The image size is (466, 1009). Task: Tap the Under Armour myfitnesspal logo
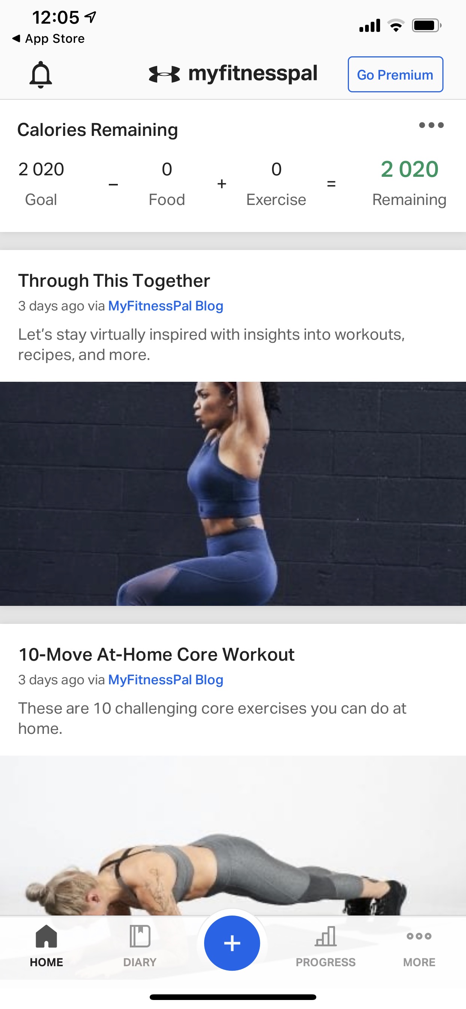[233, 74]
